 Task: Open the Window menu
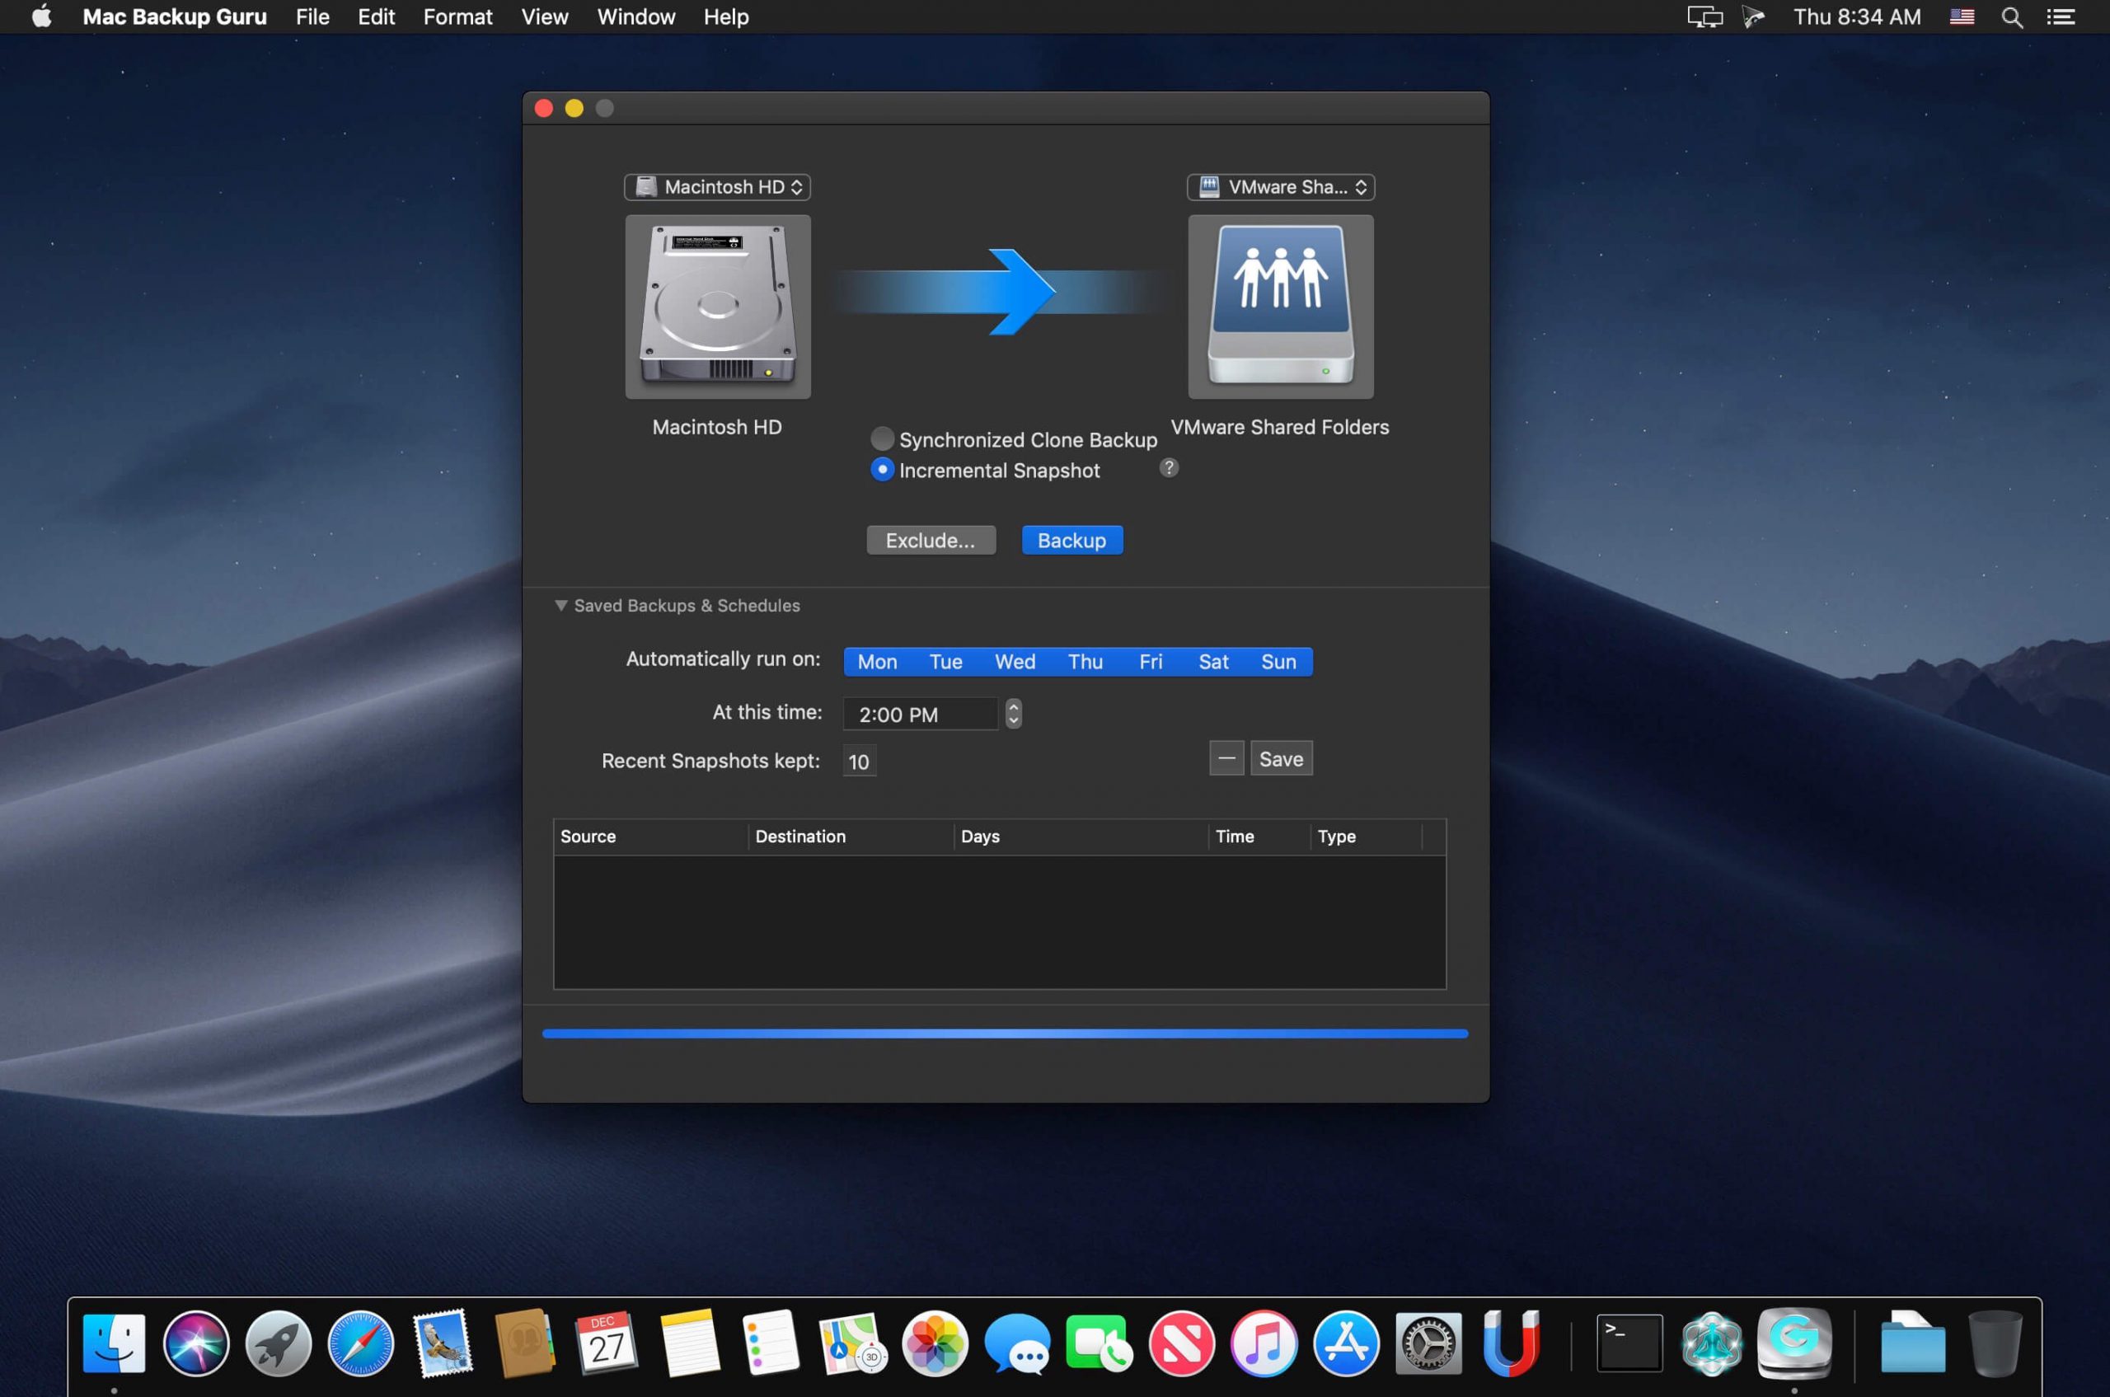(635, 16)
